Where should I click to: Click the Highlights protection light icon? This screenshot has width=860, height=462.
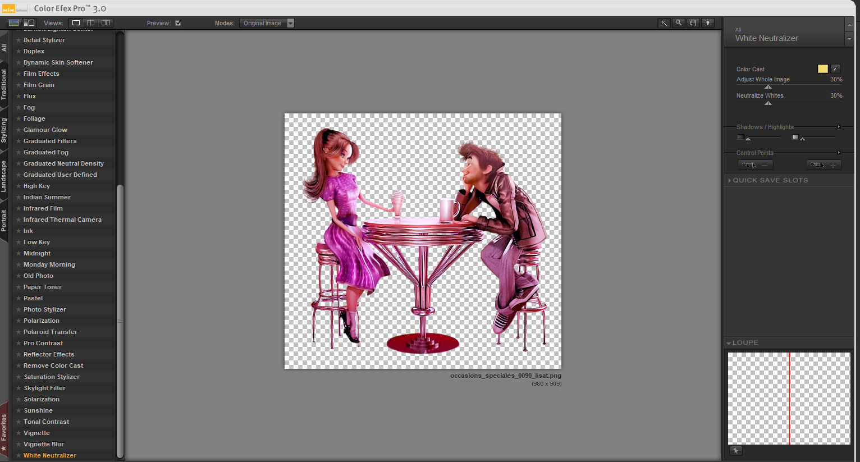click(795, 137)
